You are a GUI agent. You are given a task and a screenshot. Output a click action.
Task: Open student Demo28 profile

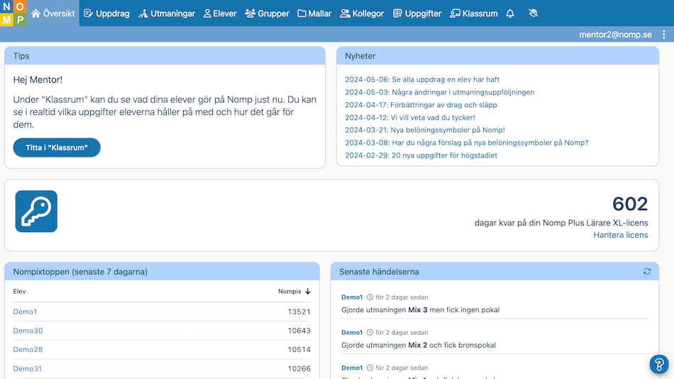28,349
